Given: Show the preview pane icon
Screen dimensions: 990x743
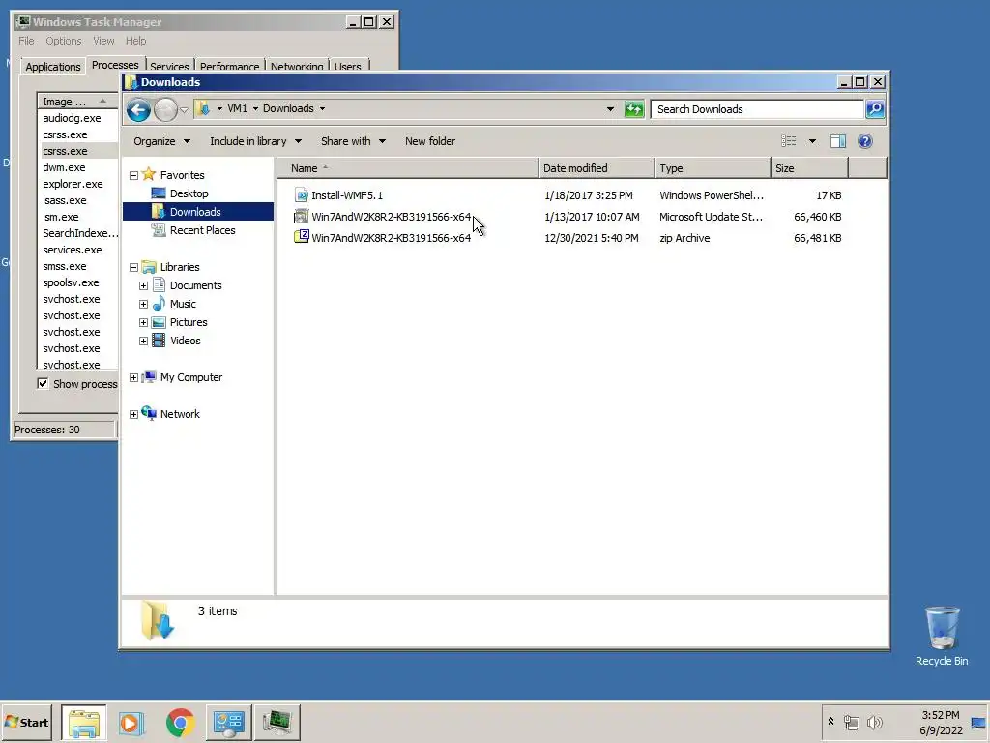Looking at the screenshot, I should 838,141.
